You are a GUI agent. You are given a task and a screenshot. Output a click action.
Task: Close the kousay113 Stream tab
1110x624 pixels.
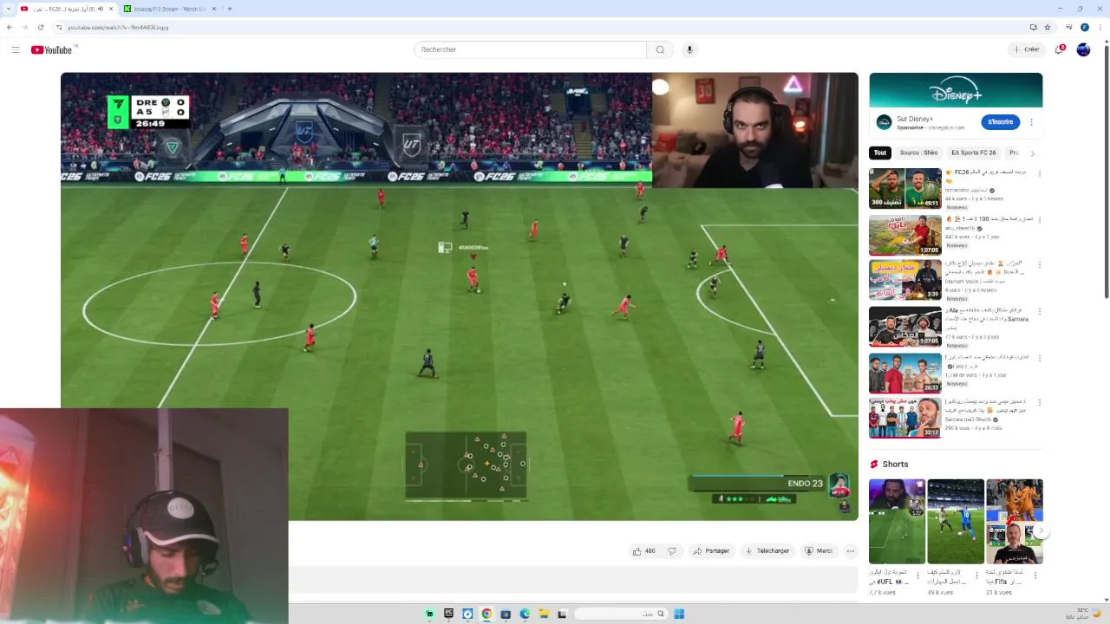coord(216,9)
